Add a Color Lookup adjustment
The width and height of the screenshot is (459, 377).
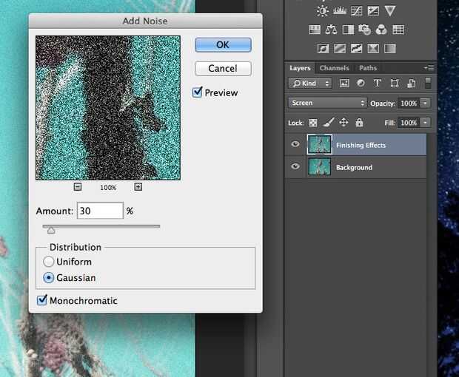tap(398, 30)
